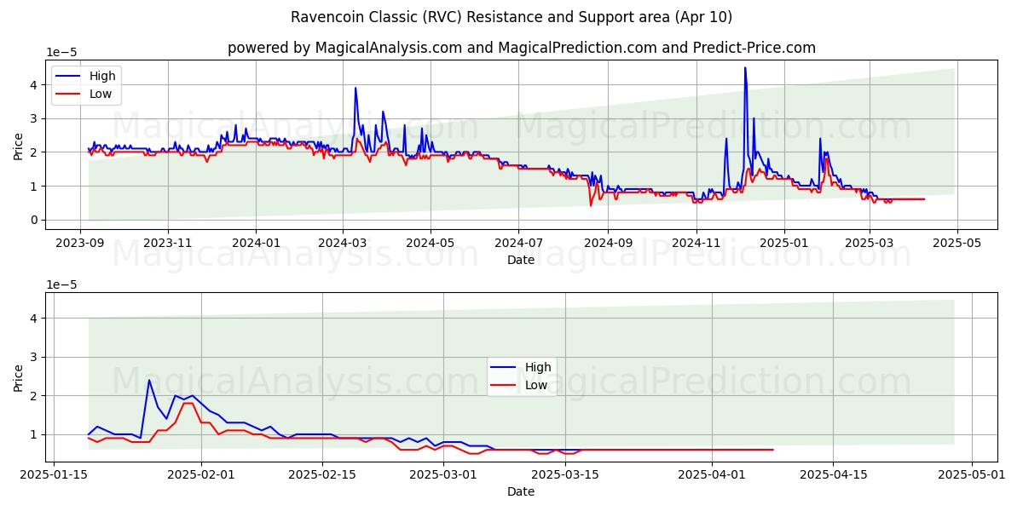Click the '1e−5' scale label above bottom chart

(x=61, y=284)
